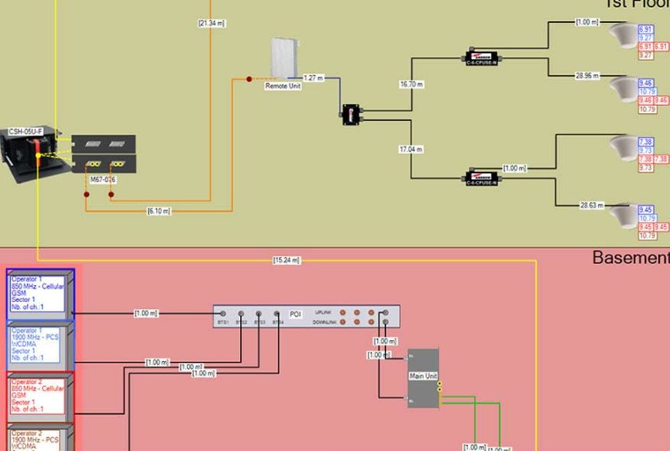Select the upper C-6-CPUSE-N coupler
The image size is (670, 451).
(482, 58)
